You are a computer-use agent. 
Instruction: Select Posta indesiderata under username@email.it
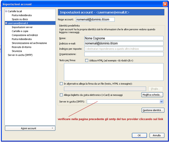[22, 39]
